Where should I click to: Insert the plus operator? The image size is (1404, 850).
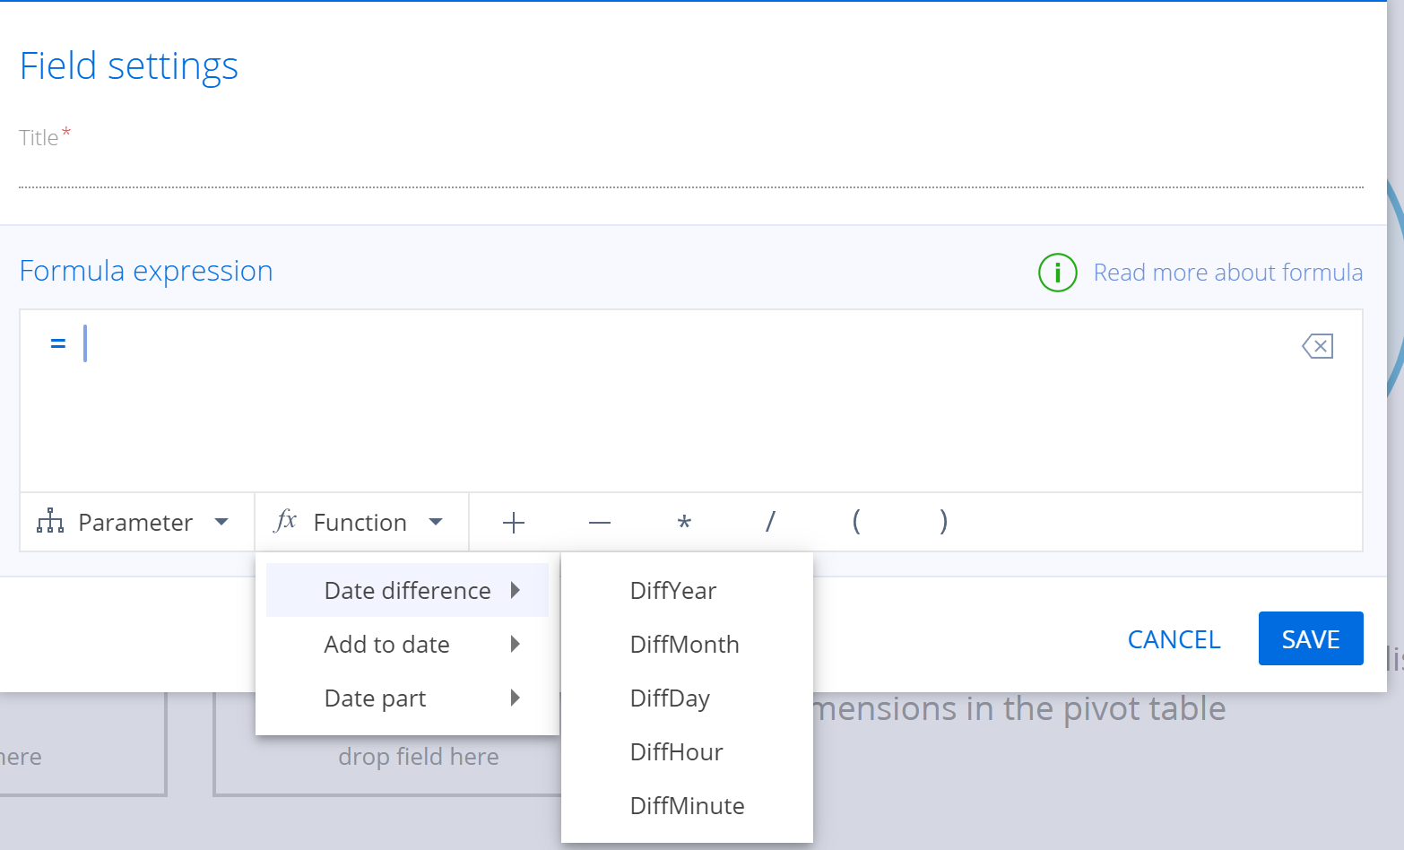(514, 522)
